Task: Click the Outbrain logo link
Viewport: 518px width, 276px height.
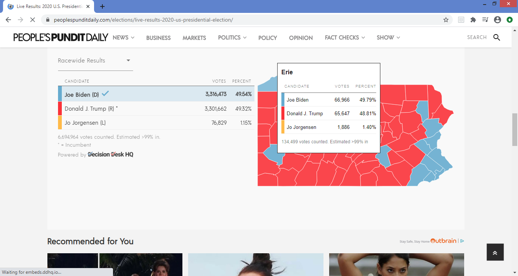Action: click(x=443, y=241)
